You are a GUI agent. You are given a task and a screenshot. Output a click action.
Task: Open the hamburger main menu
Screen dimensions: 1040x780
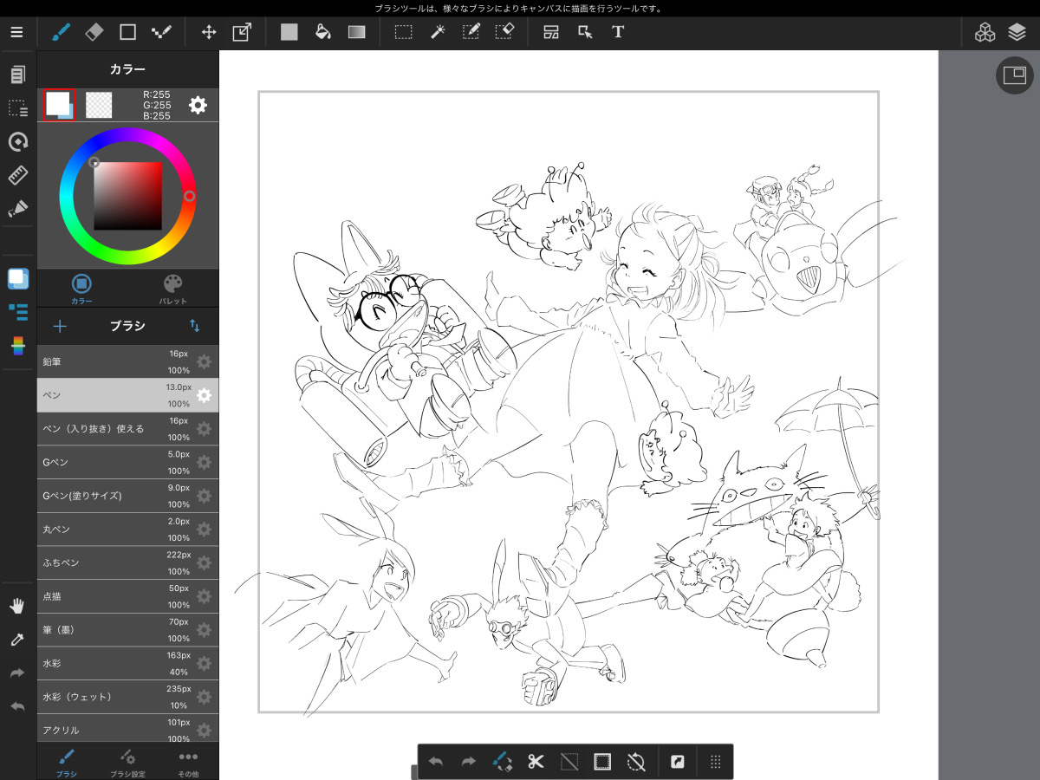tap(17, 32)
